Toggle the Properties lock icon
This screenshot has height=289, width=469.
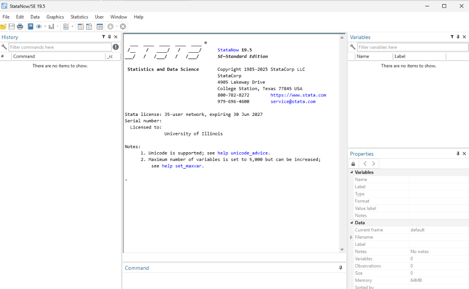click(353, 164)
